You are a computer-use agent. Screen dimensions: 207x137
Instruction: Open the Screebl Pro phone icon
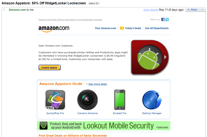click(x=120, y=100)
